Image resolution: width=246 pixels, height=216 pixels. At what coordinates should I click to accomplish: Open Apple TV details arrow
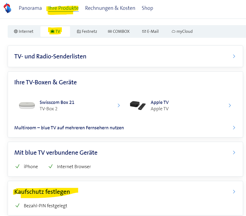(230, 105)
